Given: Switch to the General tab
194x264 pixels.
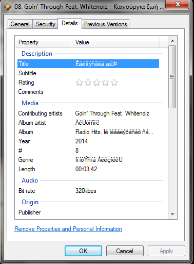Looking at the screenshot, I should pyautogui.click(x=20, y=24).
